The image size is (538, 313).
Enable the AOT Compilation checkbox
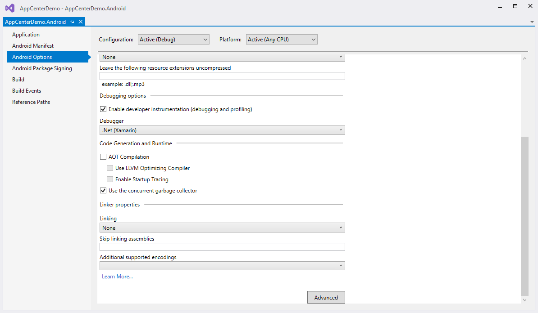click(x=103, y=157)
